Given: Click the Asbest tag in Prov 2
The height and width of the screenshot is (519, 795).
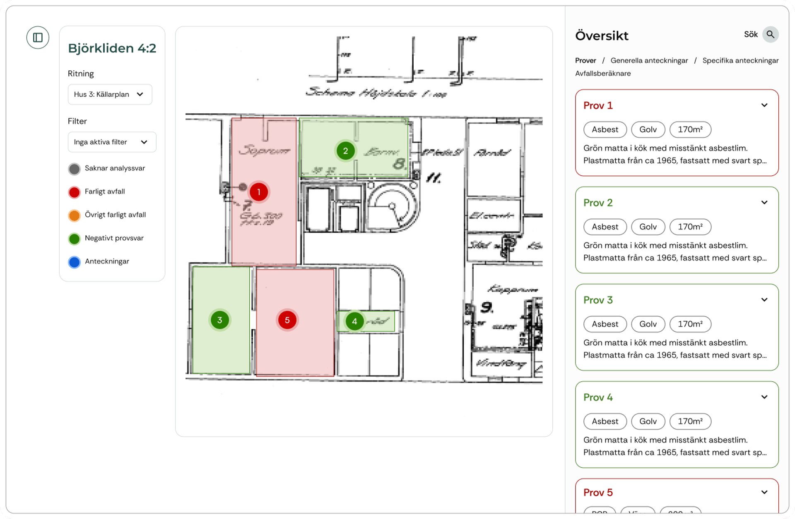Looking at the screenshot, I should 605,227.
